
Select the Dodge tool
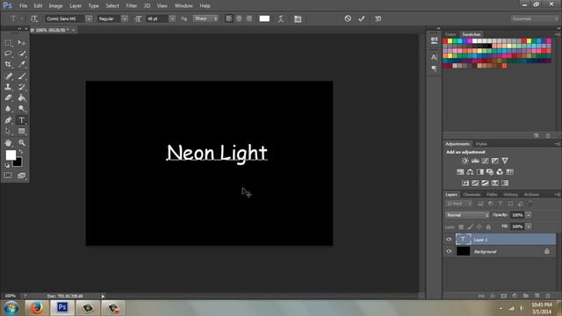pyautogui.click(x=21, y=109)
